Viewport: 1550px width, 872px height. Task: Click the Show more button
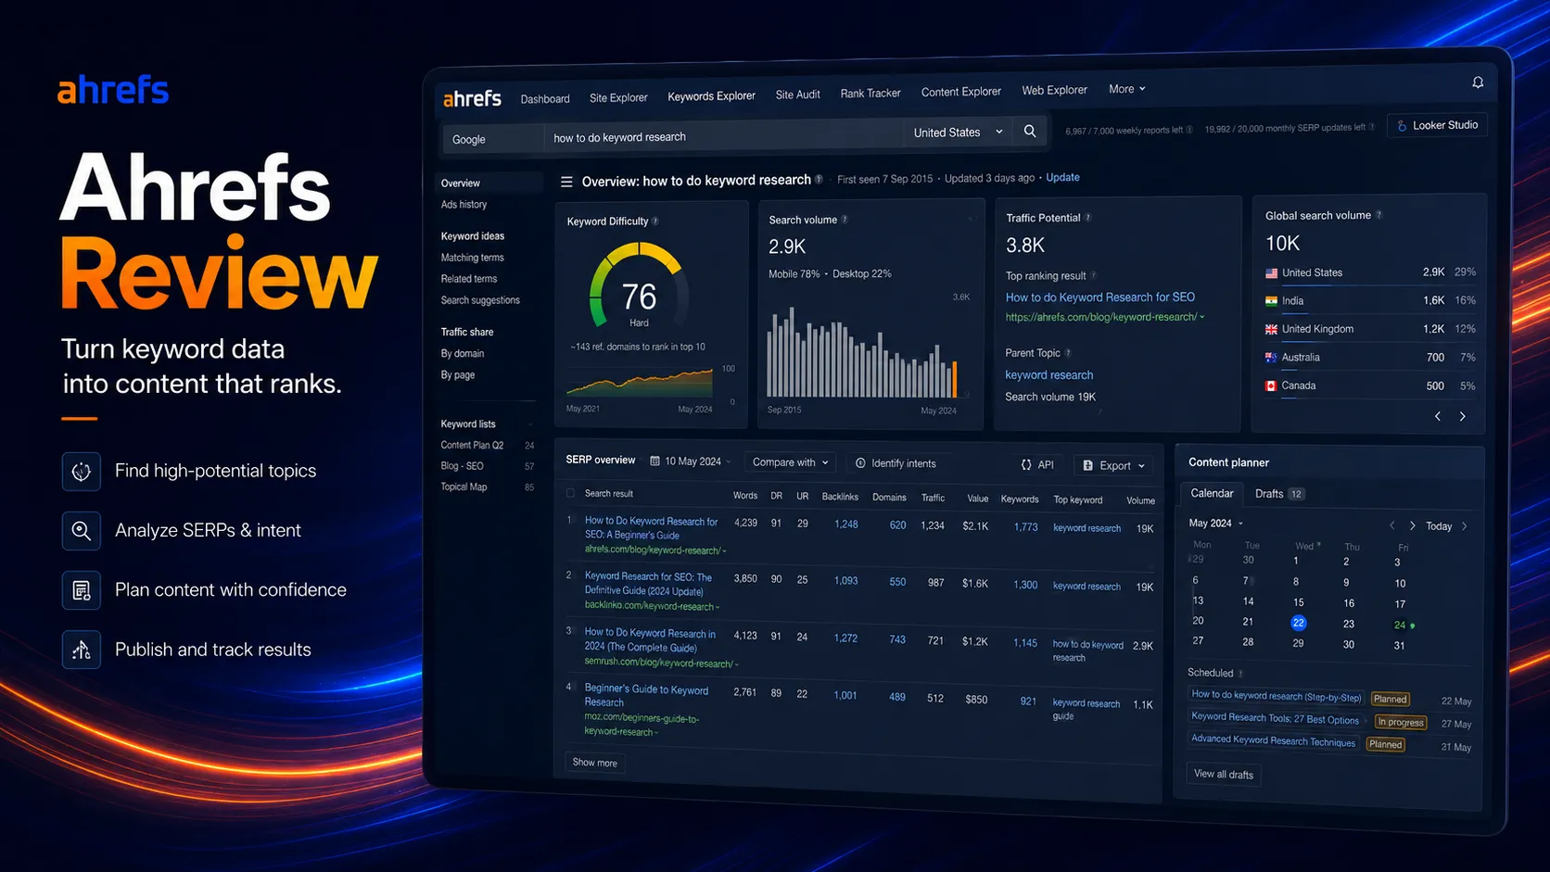click(594, 763)
